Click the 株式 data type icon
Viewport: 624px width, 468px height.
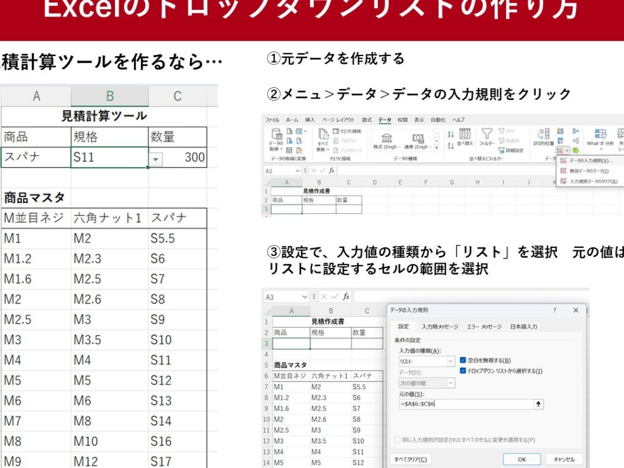click(386, 137)
